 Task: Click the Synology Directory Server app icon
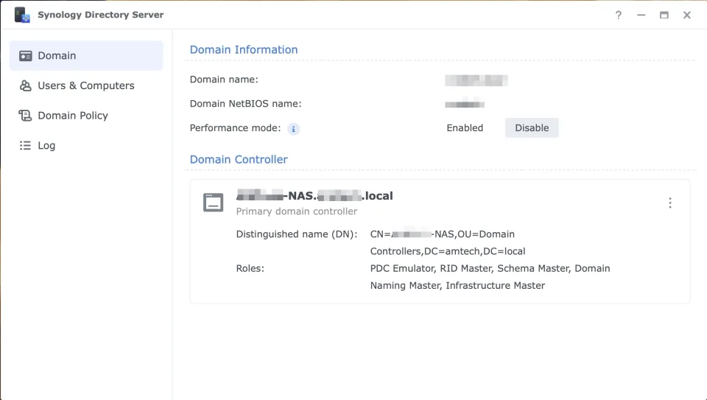[x=22, y=15]
